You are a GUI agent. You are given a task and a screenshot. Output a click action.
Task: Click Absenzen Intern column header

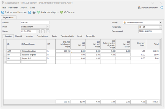138,44
